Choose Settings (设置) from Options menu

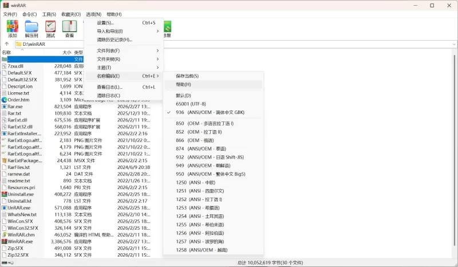[124, 23]
